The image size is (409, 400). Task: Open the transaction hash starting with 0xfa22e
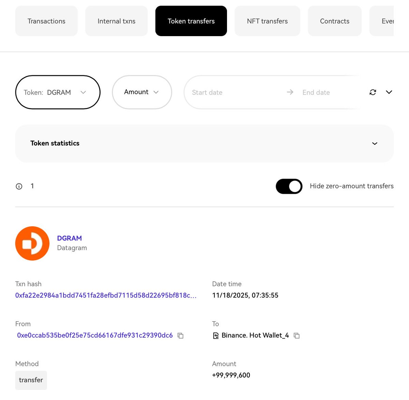106,295
